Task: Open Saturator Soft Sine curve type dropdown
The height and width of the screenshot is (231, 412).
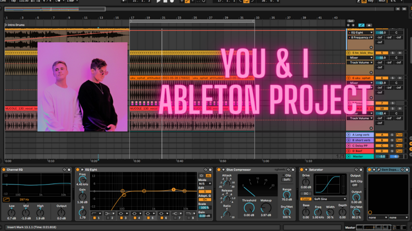Action: (330, 199)
